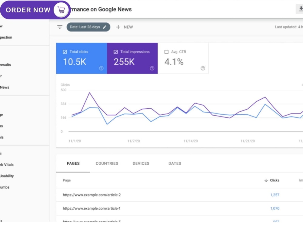Click the ORDER NOW button

35,10
